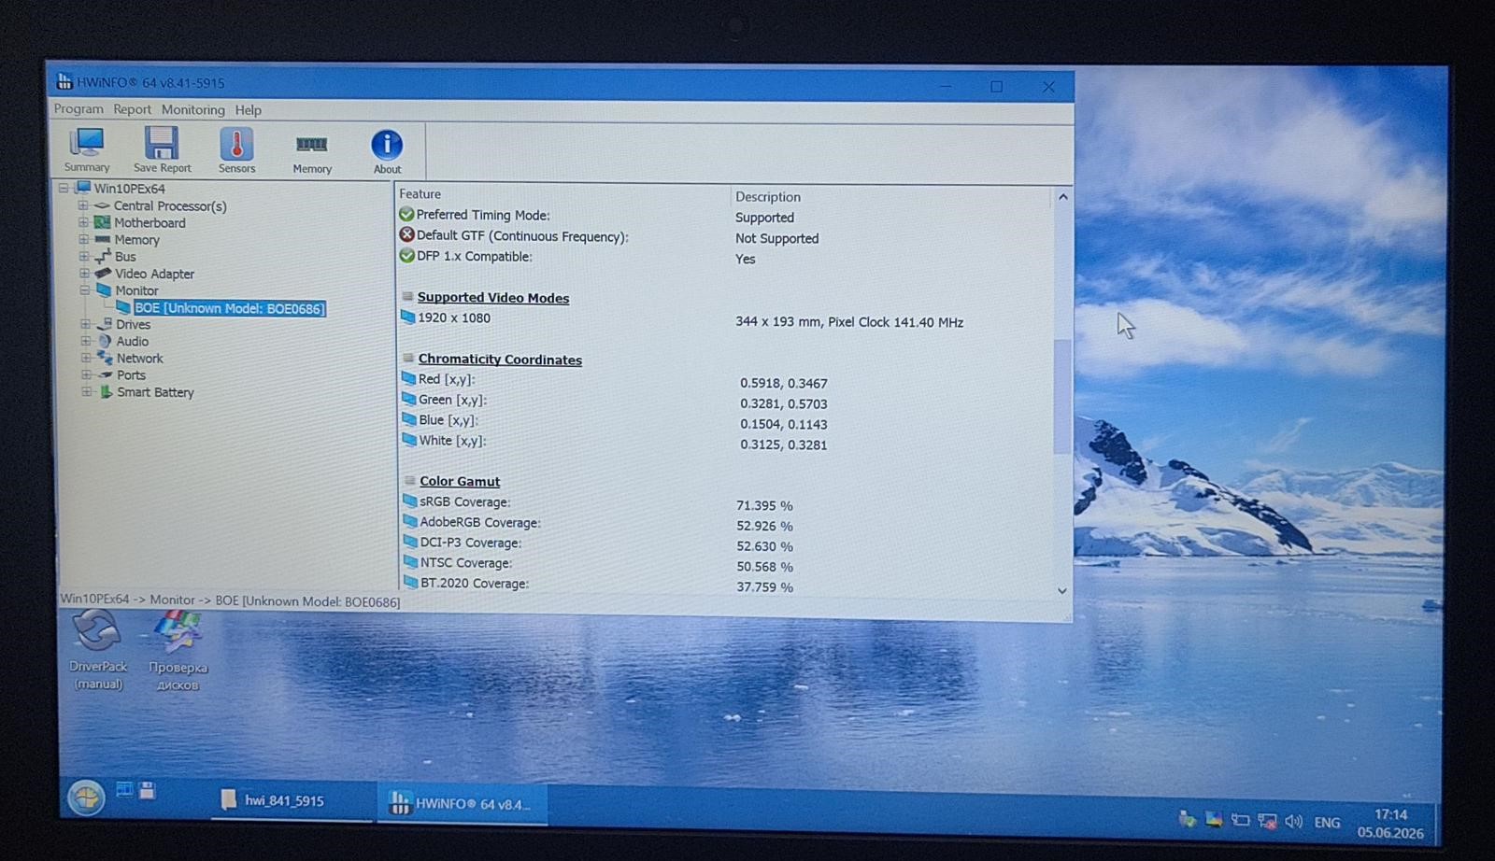Select the Ports tree item
Image resolution: width=1495 pixels, height=861 pixels.
[131, 375]
